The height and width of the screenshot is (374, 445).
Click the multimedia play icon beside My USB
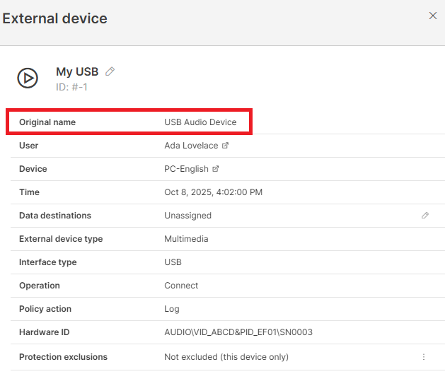28,77
